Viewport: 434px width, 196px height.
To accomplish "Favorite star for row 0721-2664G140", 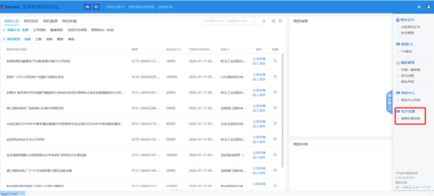I will tap(275, 170).
